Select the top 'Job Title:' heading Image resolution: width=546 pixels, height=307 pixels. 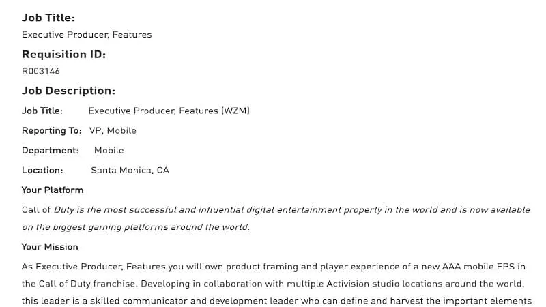point(48,18)
